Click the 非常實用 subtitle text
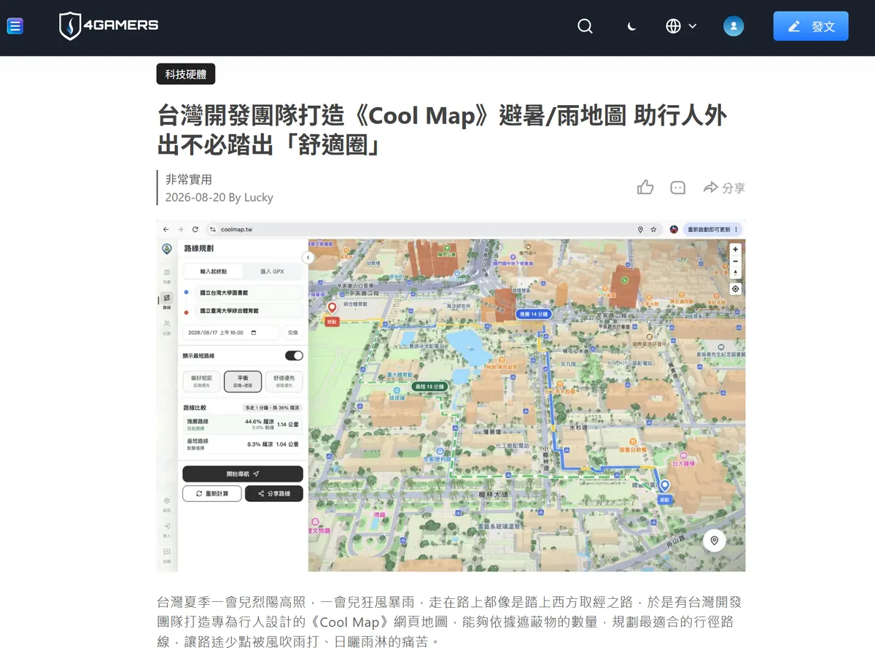 (x=189, y=179)
